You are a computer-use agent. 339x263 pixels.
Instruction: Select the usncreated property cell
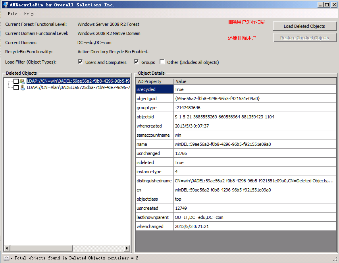[154, 208]
